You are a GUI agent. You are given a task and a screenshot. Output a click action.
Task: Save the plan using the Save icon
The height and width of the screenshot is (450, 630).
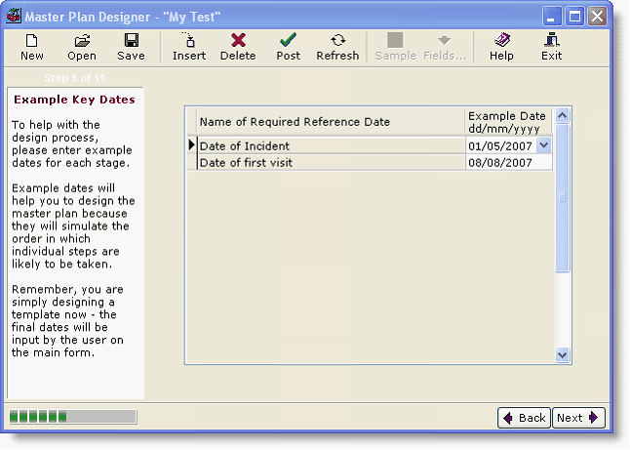click(131, 46)
